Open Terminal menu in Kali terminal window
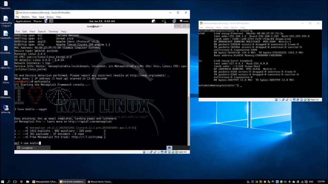The height and width of the screenshot is (184, 328). 53,31
